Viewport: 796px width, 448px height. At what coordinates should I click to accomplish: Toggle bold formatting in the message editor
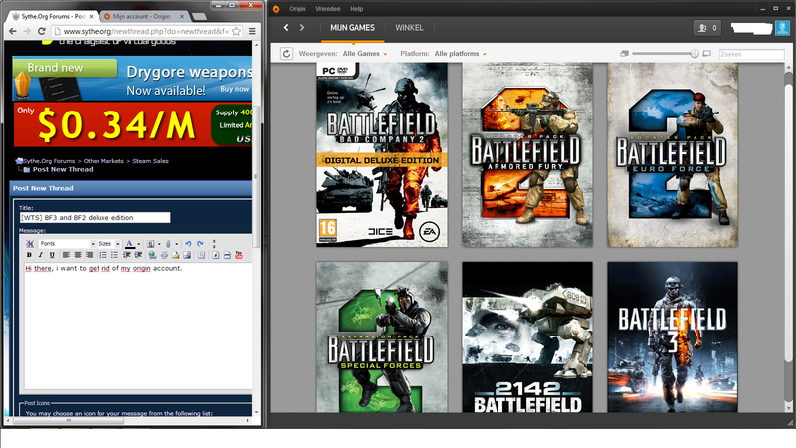pyautogui.click(x=29, y=255)
